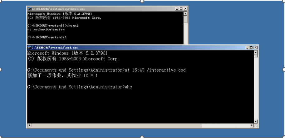Open the cmd.exe window system menu icon

point(29,48)
